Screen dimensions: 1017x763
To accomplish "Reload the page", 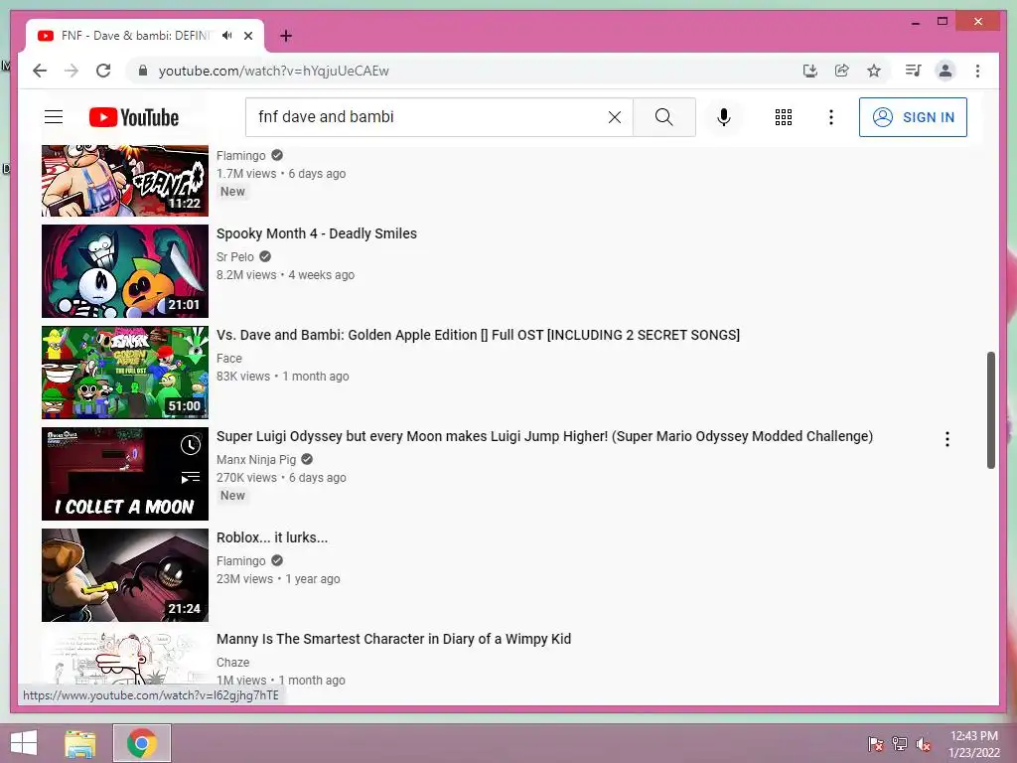I will [x=103, y=71].
